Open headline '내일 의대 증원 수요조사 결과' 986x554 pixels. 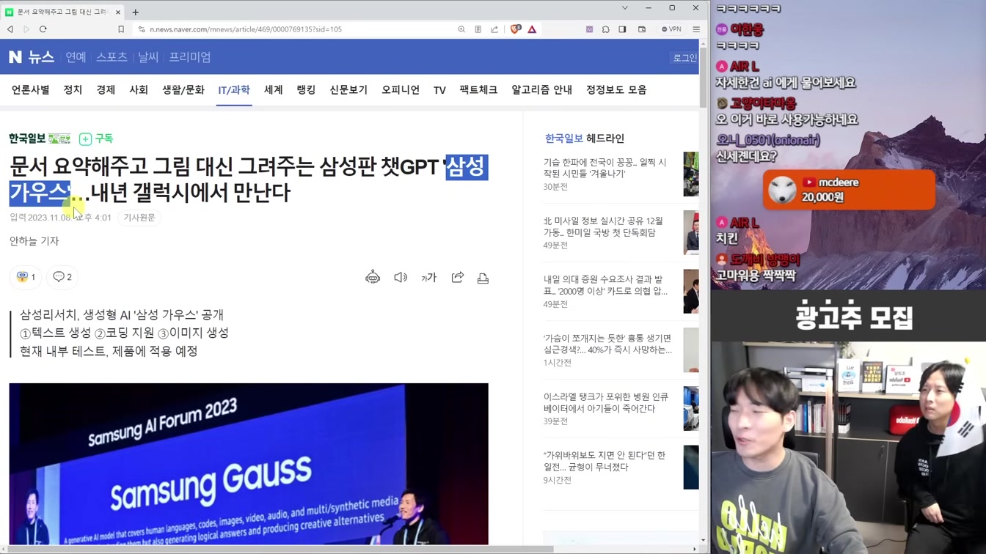coord(605,285)
